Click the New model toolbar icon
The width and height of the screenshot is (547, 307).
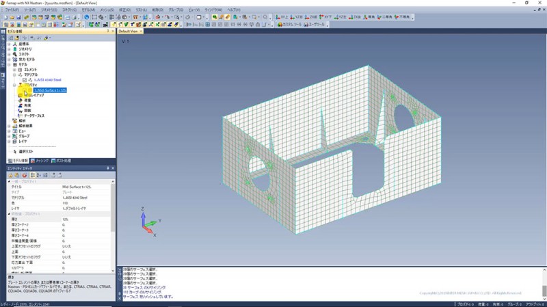coord(5,17)
